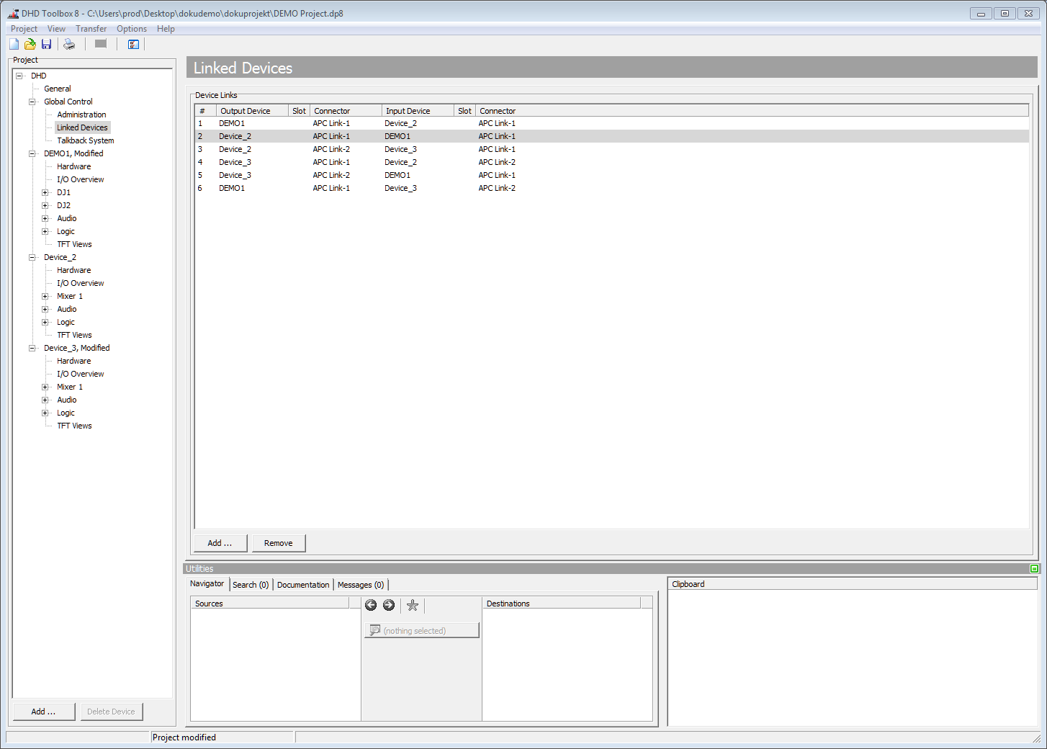The height and width of the screenshot is (749, 1047).
Task: Select Talkback System in project tree
Action: click(85, 140)
